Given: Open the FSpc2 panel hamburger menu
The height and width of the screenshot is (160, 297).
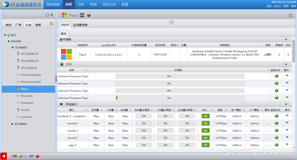Looking at the screenshot, I should [x=290, y=15].
